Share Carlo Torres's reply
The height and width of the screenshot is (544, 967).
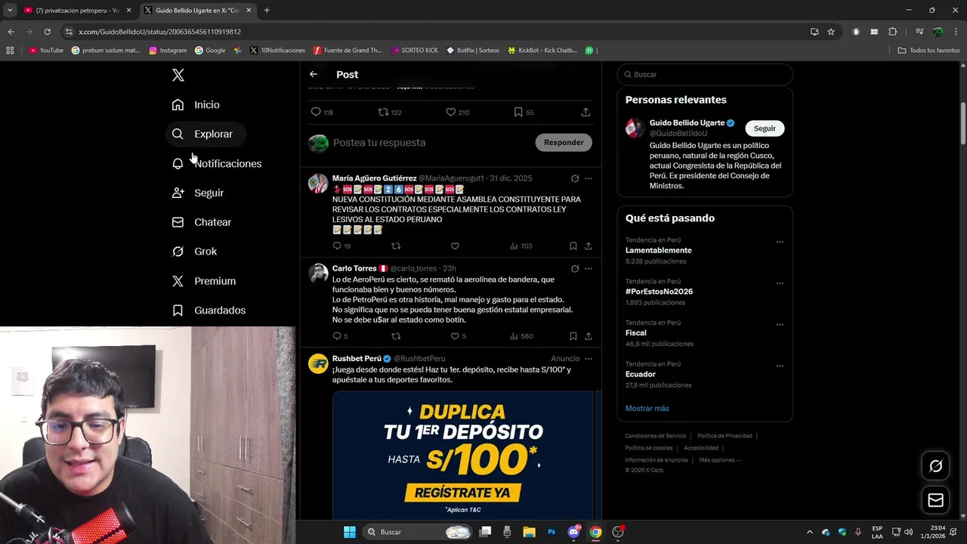click(589, 336)
